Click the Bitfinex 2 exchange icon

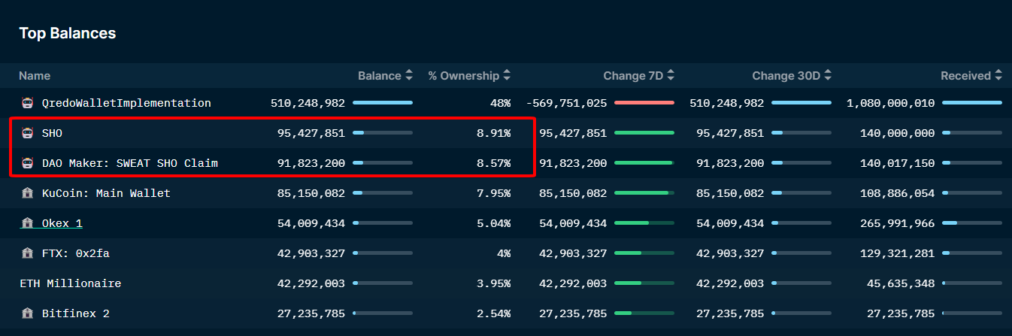(x=28, y=313)
